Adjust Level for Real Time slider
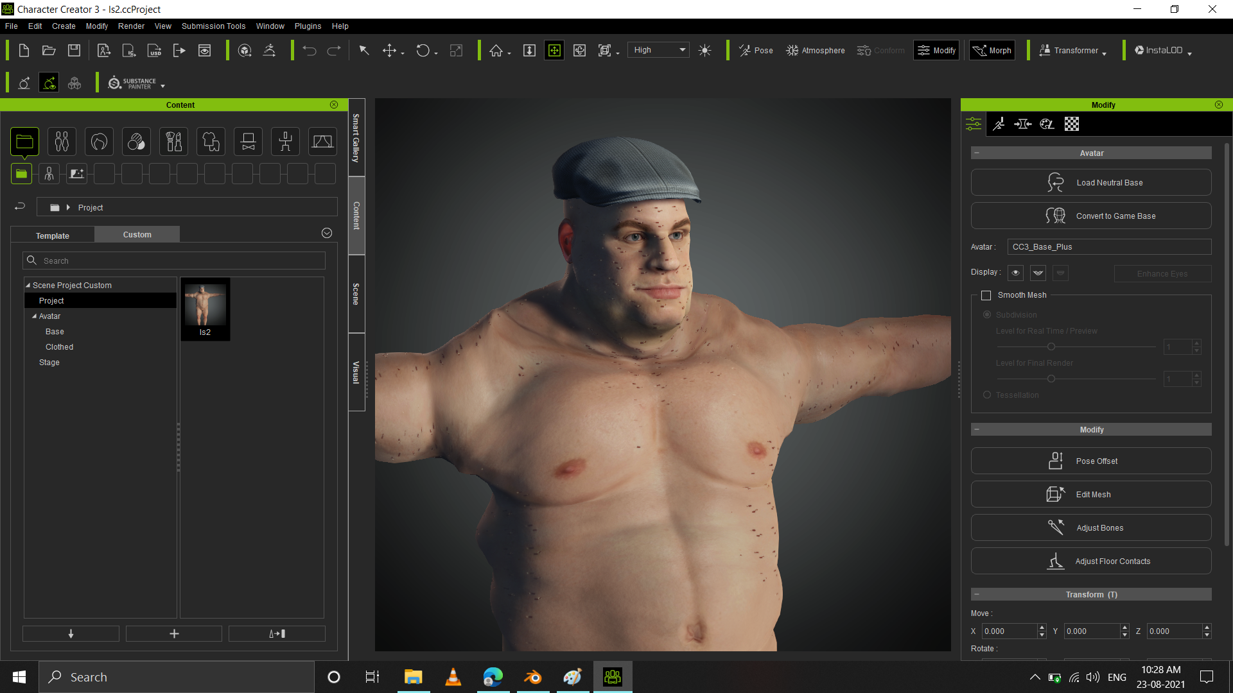The height and width of the screenshot is (693, 1233). point(1051,346)
